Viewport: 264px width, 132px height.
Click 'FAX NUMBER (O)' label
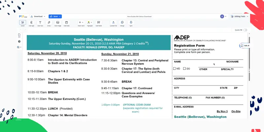215,97
